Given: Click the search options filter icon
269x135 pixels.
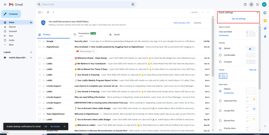Looking at the screenshot, I should [x=133, y=4].
